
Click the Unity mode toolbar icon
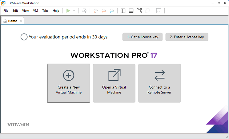(147, 11)
